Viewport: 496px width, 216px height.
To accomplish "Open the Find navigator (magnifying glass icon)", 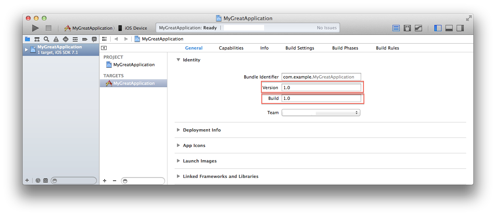I will click(47, 39).
